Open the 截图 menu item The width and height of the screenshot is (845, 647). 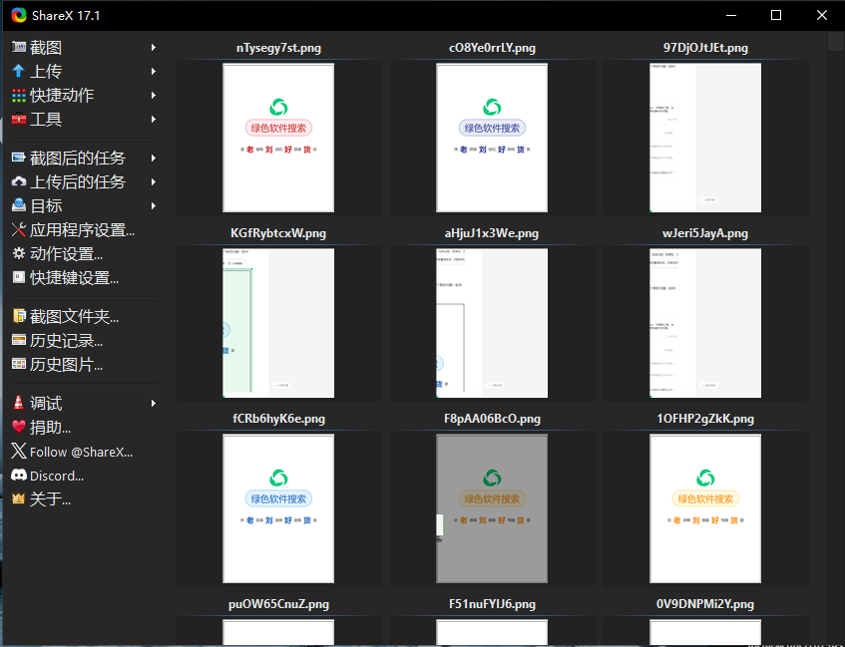pyautogui.click(x=85, y=48)
